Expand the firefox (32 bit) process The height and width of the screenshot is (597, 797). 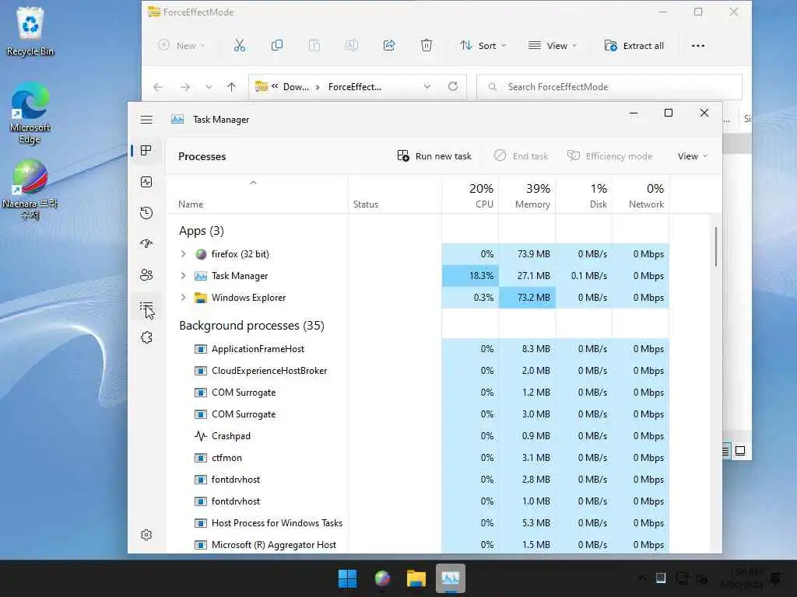coord(184,254)
